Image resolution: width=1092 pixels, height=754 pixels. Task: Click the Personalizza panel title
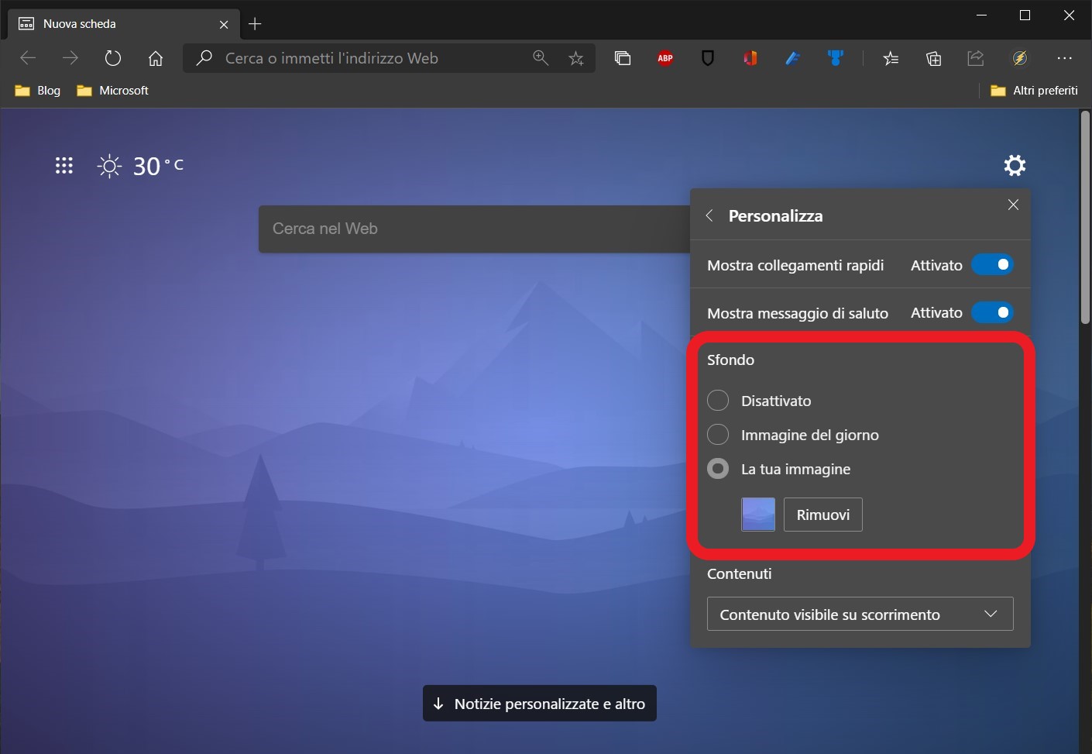click(x=775, y=216)
